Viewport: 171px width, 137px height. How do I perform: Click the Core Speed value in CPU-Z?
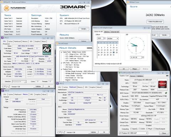[18, 69]
